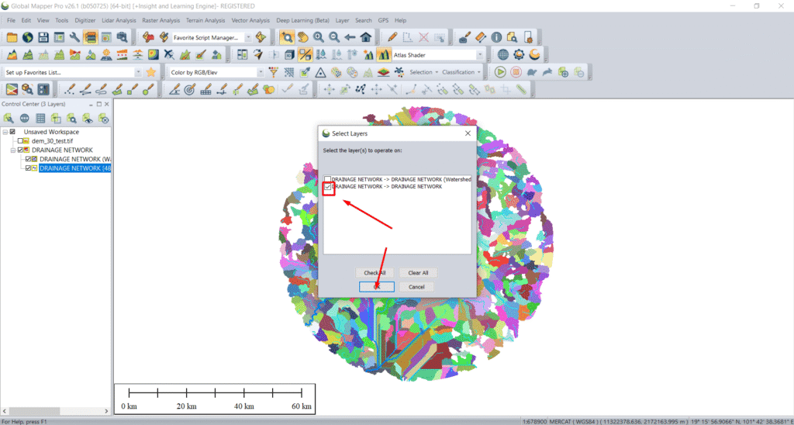Toggle the DRAINAGE NETWORK group checkbox
Viewport: 794px width, 425px height.
click(20, 150)
